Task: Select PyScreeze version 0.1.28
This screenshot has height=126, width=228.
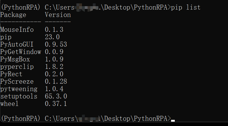Action: (x=56, y=82)
